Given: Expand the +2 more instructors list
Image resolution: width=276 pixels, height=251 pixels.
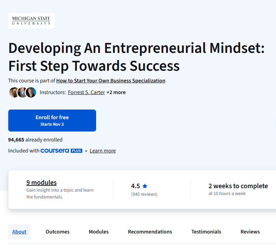Looking at the screenshot, I should (x=116, y=92).
